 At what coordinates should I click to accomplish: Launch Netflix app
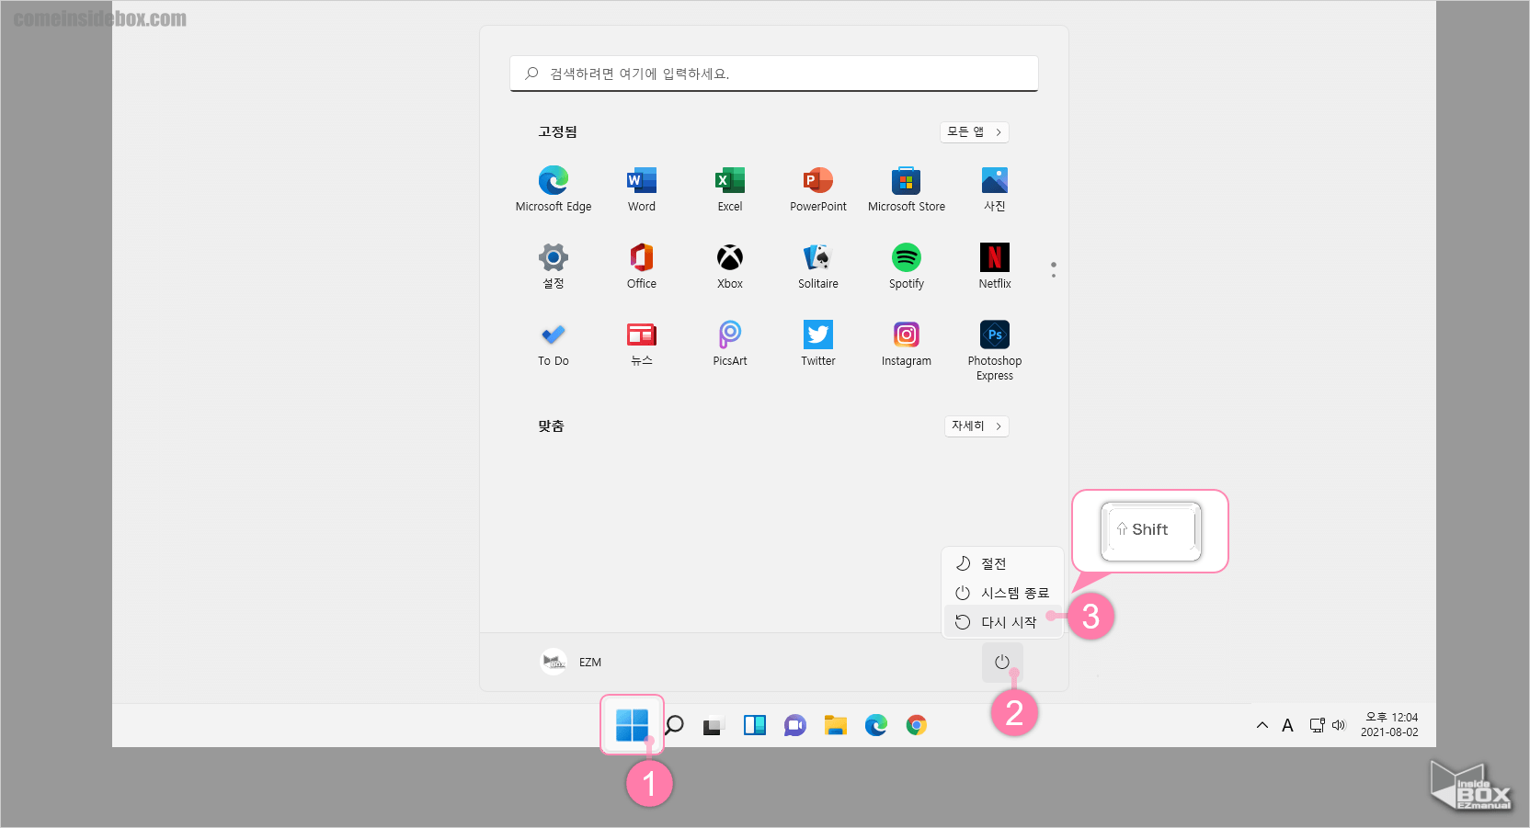(995, 266)
